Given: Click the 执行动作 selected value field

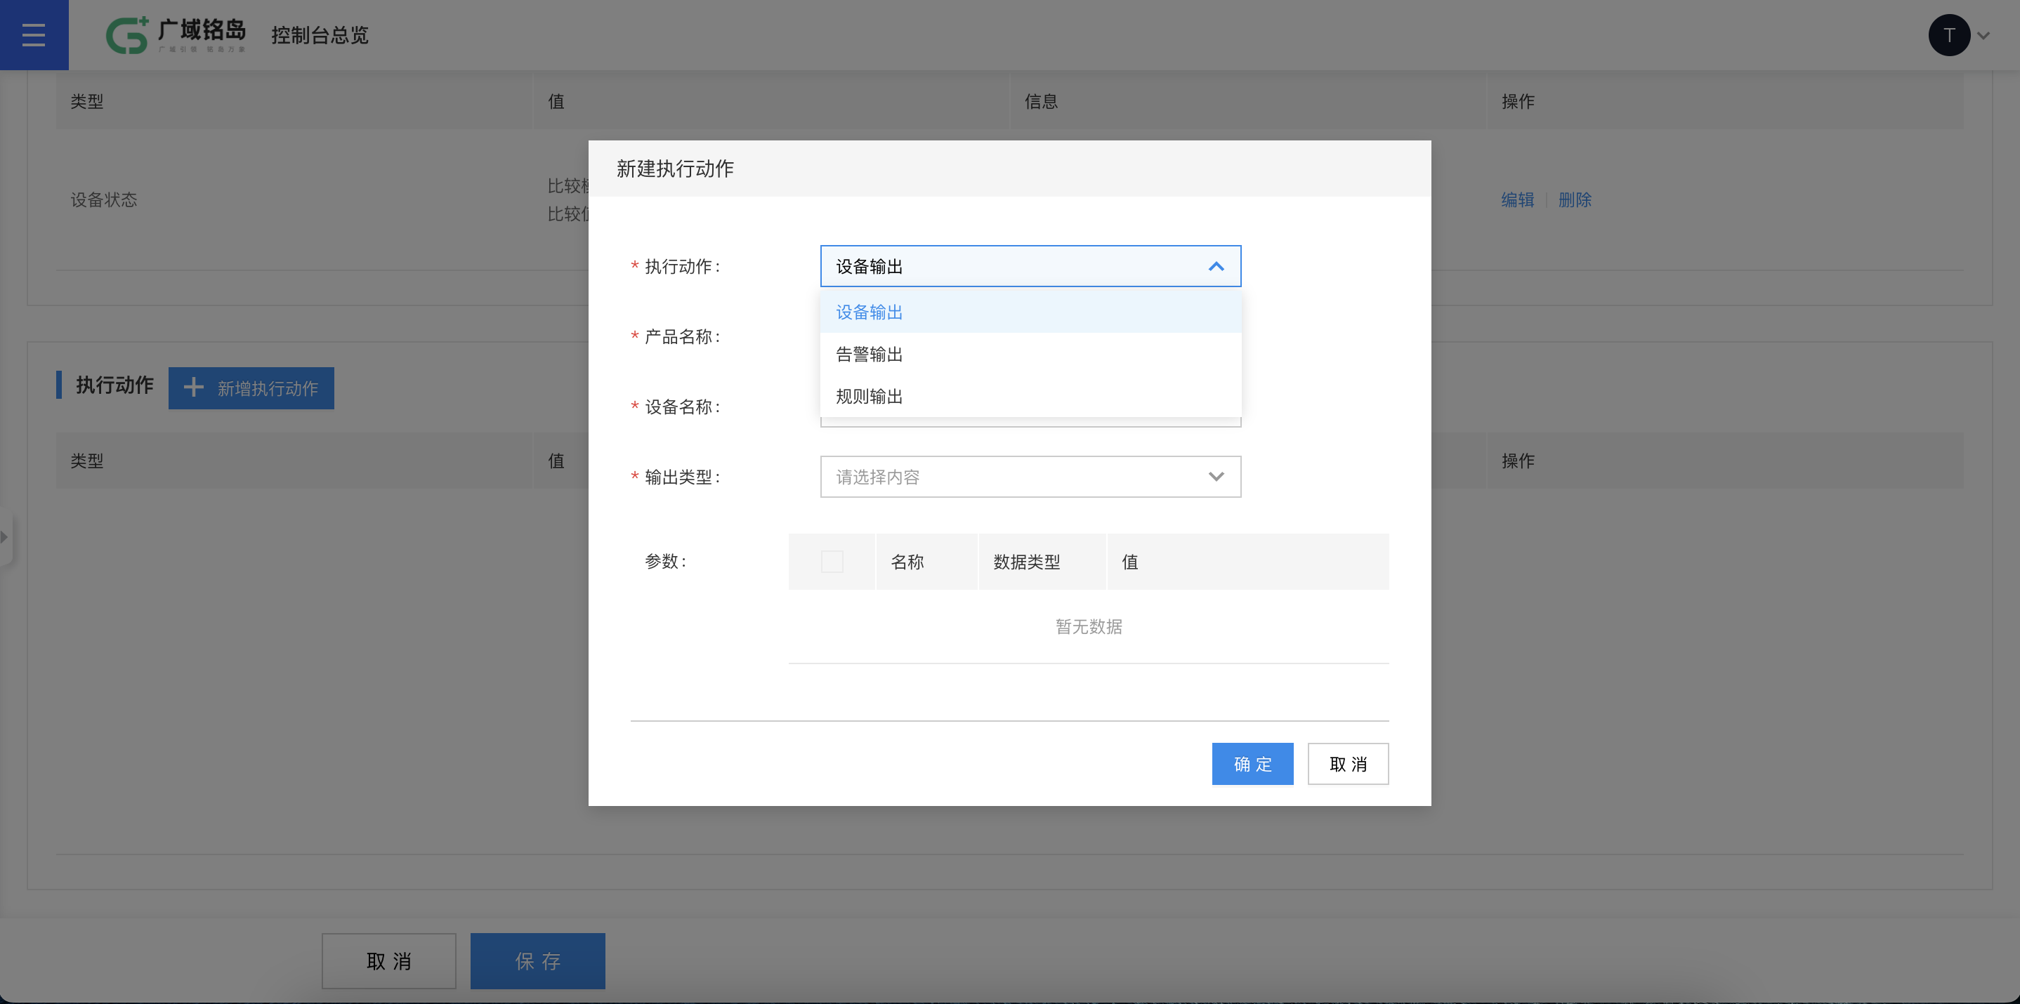Looking at the screenshot, I should tap(1030, 267).
